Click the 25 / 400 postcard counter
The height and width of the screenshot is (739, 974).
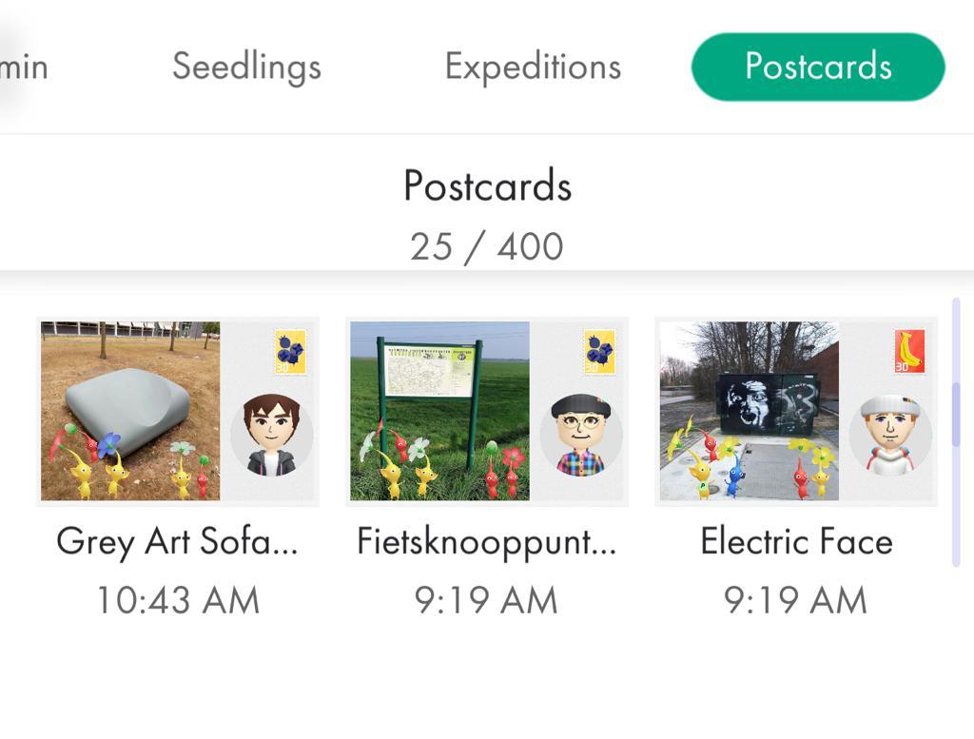(487, 245)
